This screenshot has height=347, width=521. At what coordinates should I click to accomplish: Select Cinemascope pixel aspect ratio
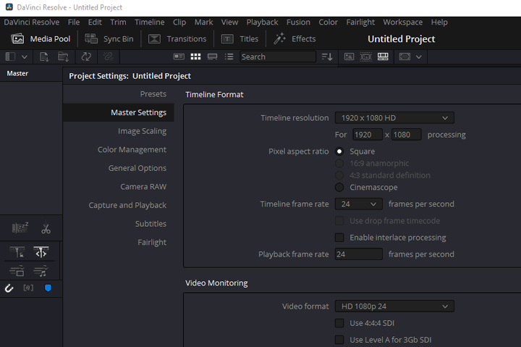click(x=339, y=187)
